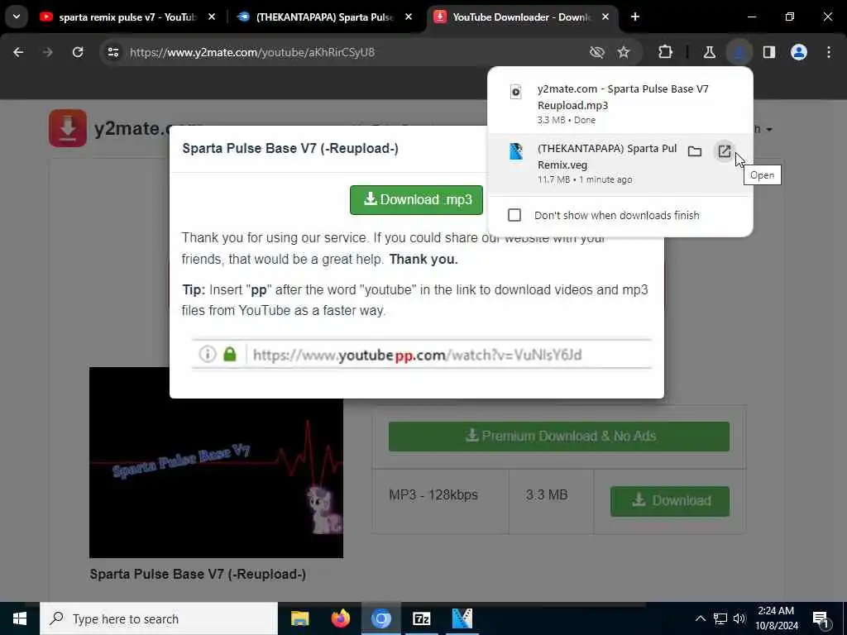Click the '(THEKANTAPAPA) Sparta Pul Remix.veg' file name
Screen dimensions: 847x635
click(x=606, y=156)
